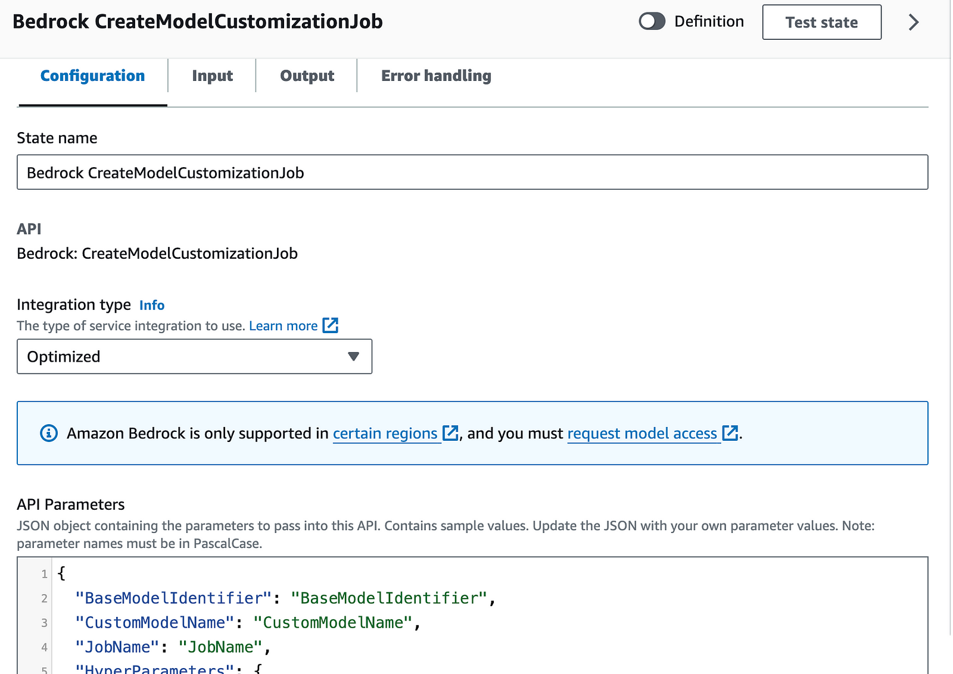Switch to the Configuration tab

click(92, 76)
